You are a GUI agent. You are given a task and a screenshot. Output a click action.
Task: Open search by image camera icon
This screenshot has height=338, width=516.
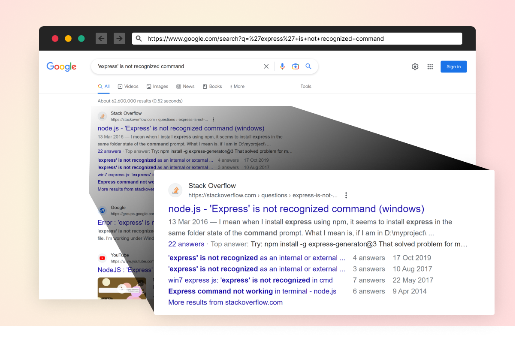click(x=295, y=66)
